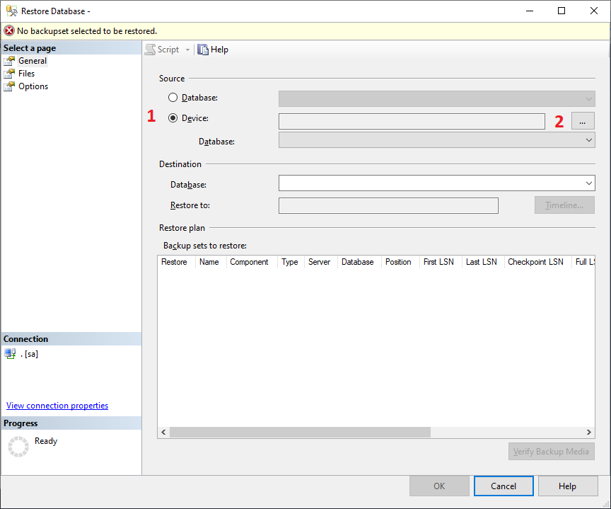Click the ". [sa]" connection text
611x509 pixels.
[x=29, y=354]
